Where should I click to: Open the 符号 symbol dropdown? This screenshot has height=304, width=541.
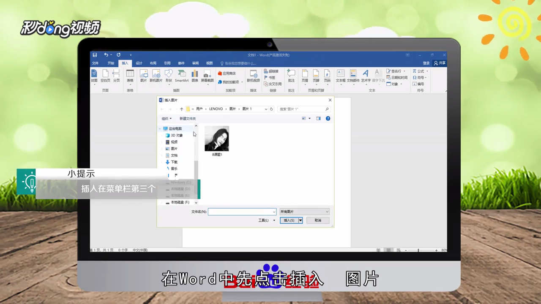coord(420,78)
